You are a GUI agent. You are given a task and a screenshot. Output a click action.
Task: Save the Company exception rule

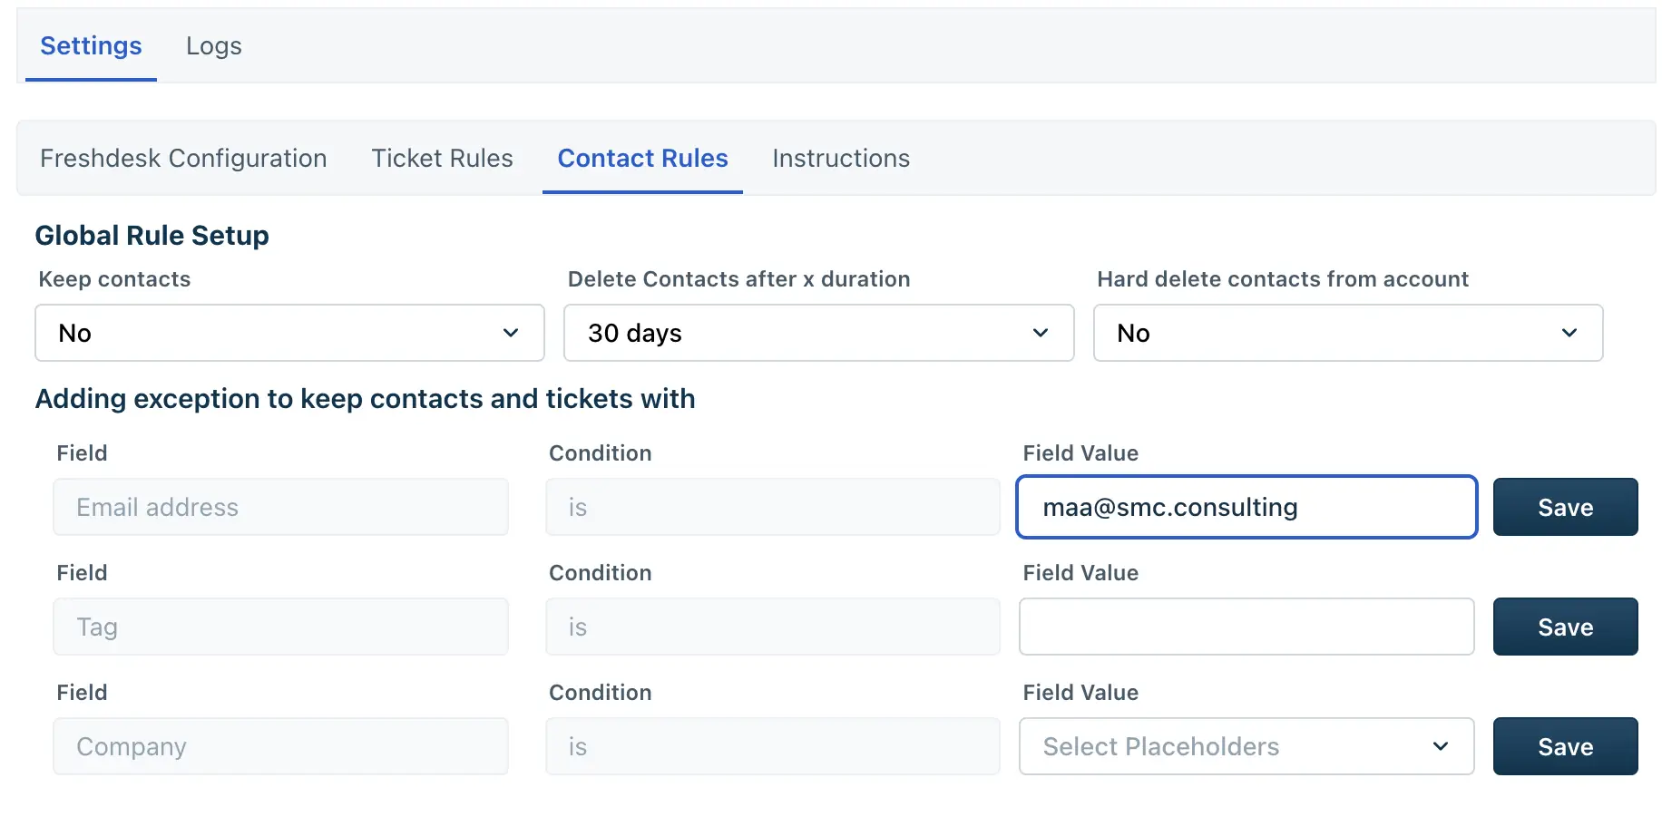[1565, 746]
